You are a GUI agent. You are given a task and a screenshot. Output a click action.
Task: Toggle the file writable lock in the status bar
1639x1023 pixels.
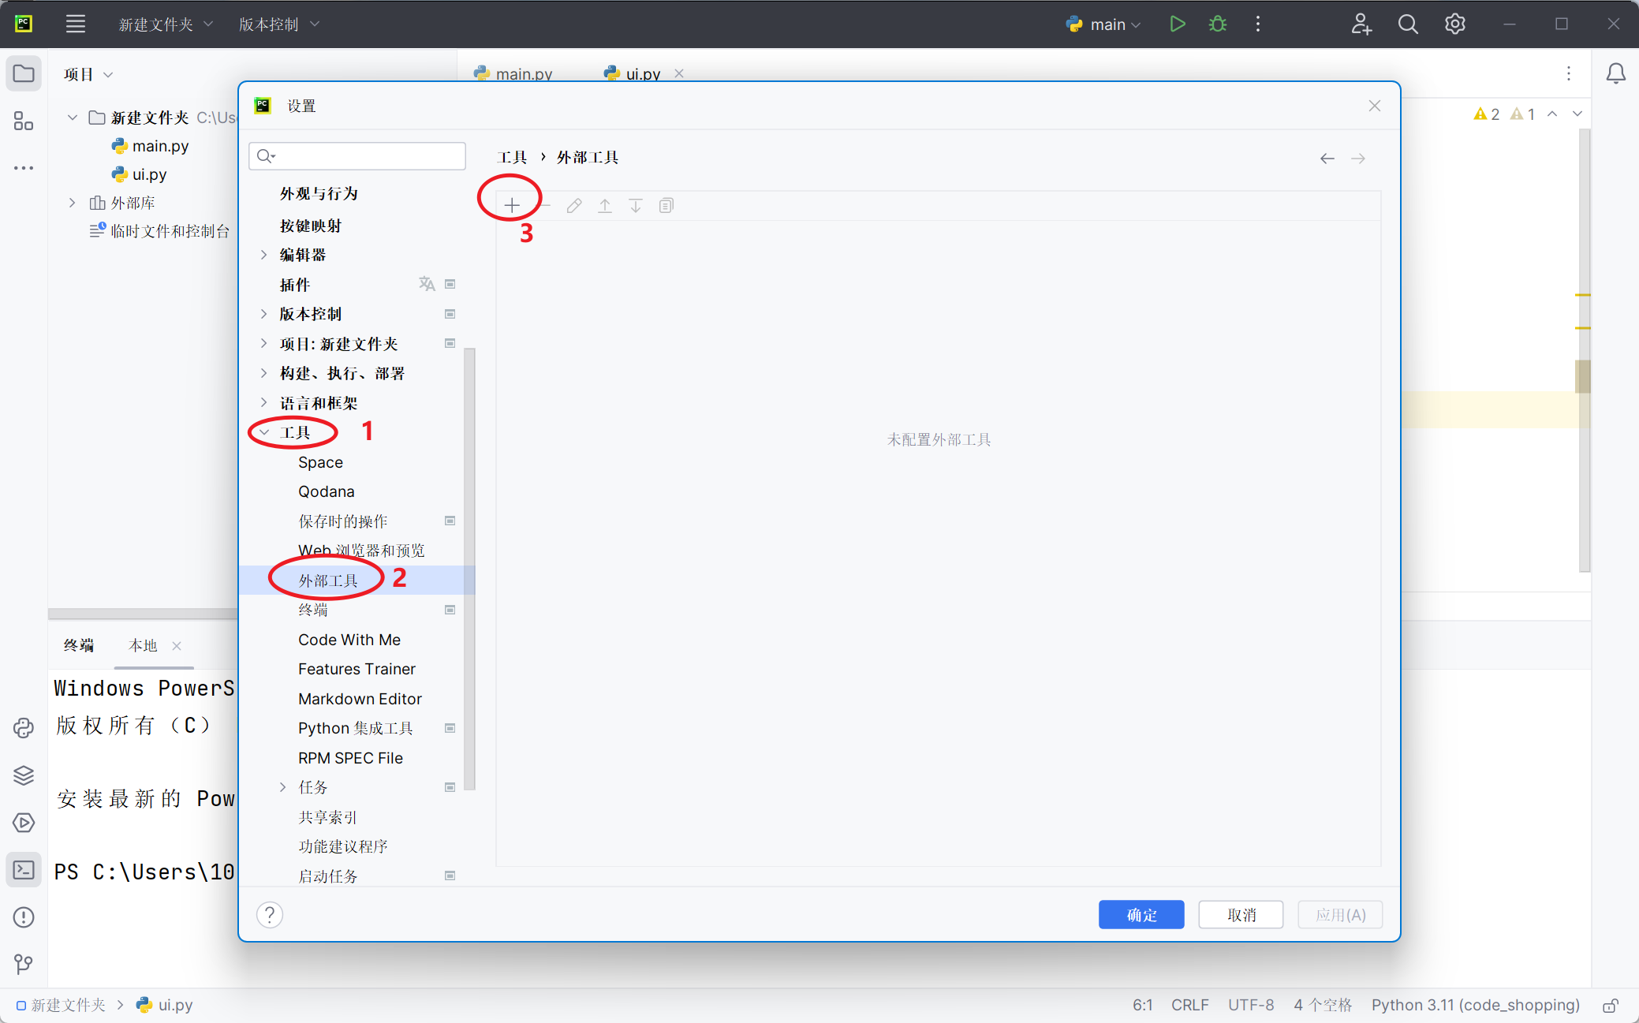1609,1005
